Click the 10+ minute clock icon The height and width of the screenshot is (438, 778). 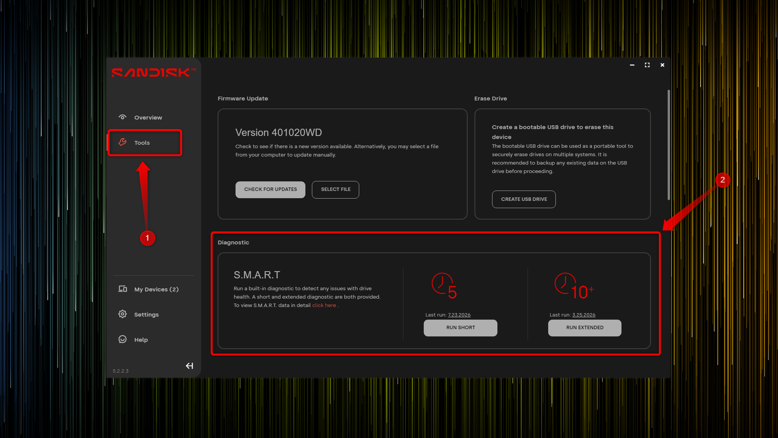click(x=574, y=286)
